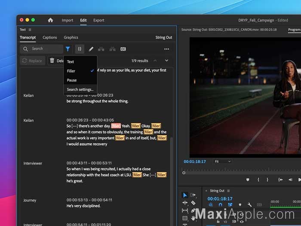Select the Graphics tab
Screen dimensions: 301x226
pyautogui.click(x=71, y=37)
